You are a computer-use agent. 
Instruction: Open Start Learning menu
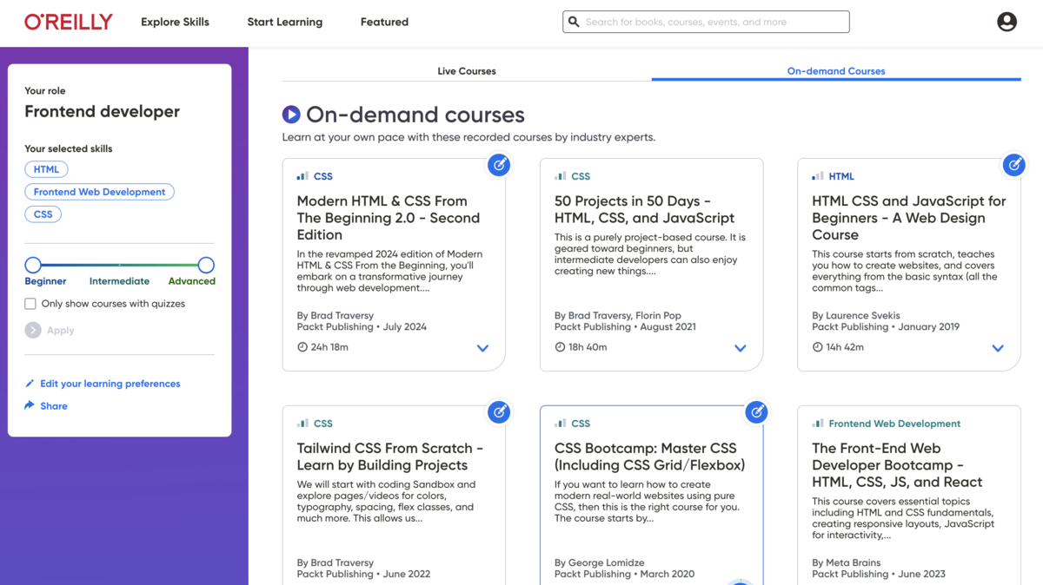[x=284, y=22]
